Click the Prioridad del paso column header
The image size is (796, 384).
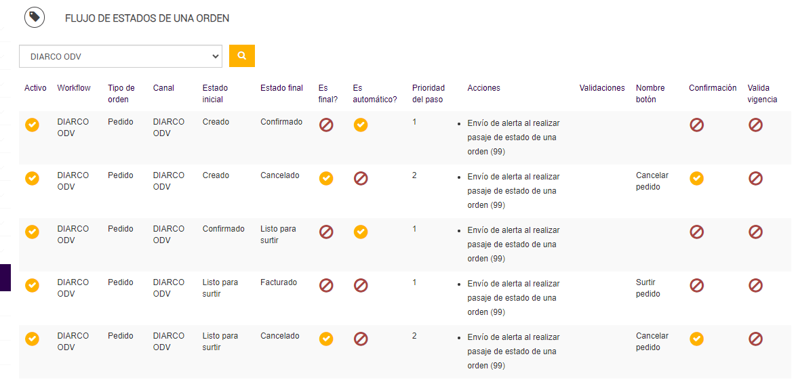tap(428, 93)
